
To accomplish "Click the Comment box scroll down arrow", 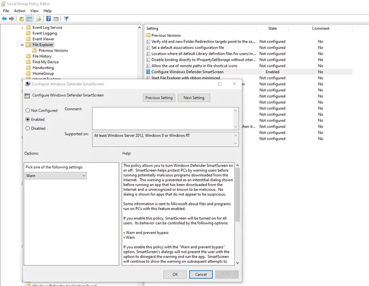I will tap(236, 127).
